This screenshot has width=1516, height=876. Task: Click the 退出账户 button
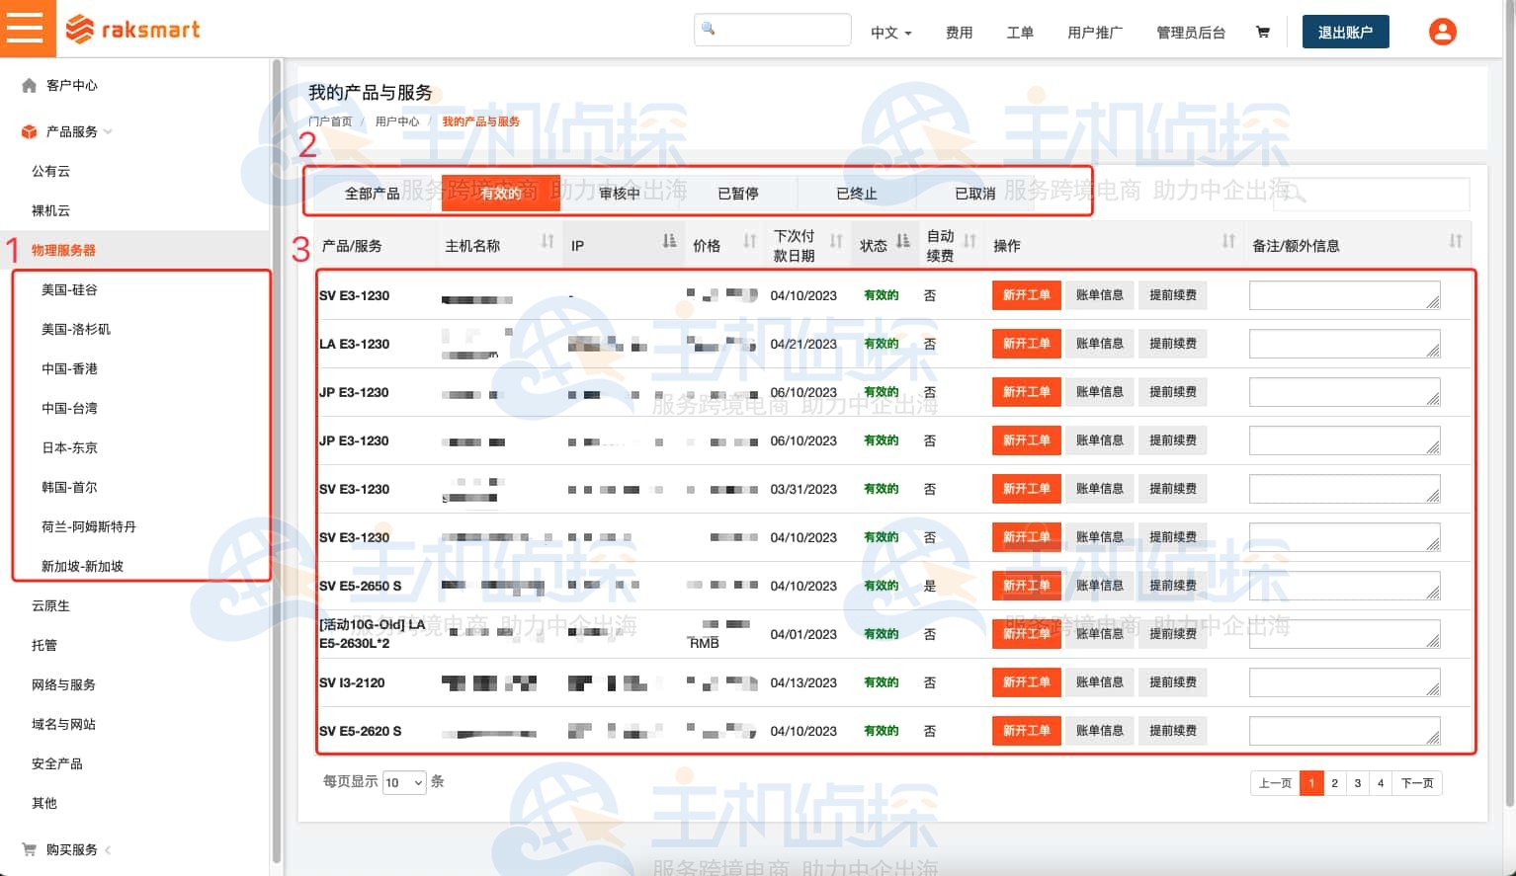(1345, 31)
